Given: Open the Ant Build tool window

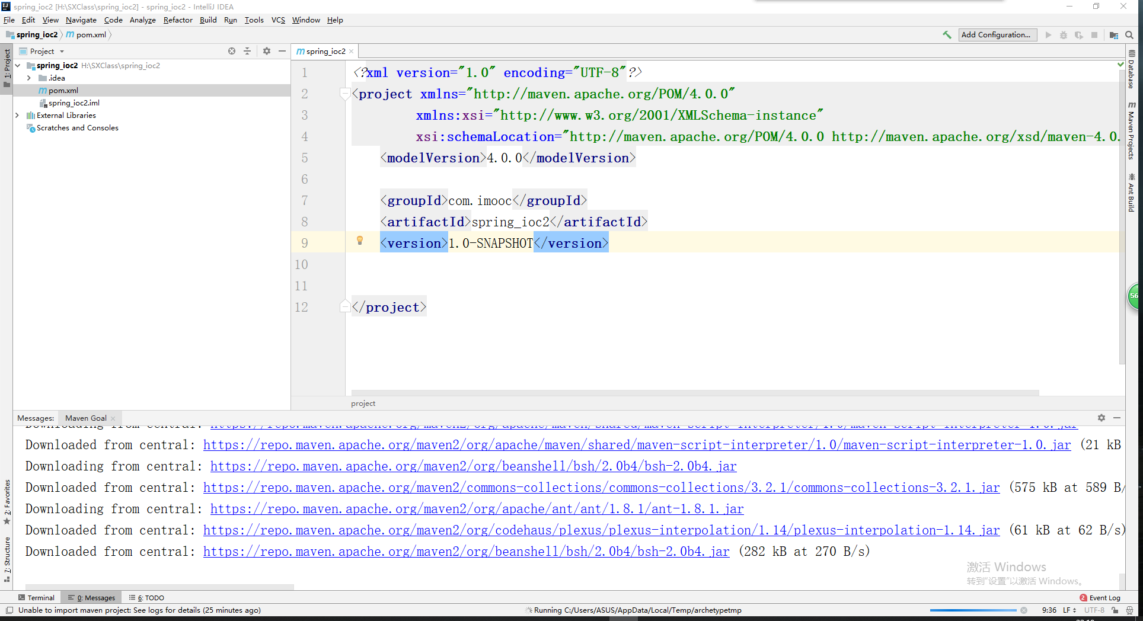Looking at the screenshot, I should coord(1131,193).
